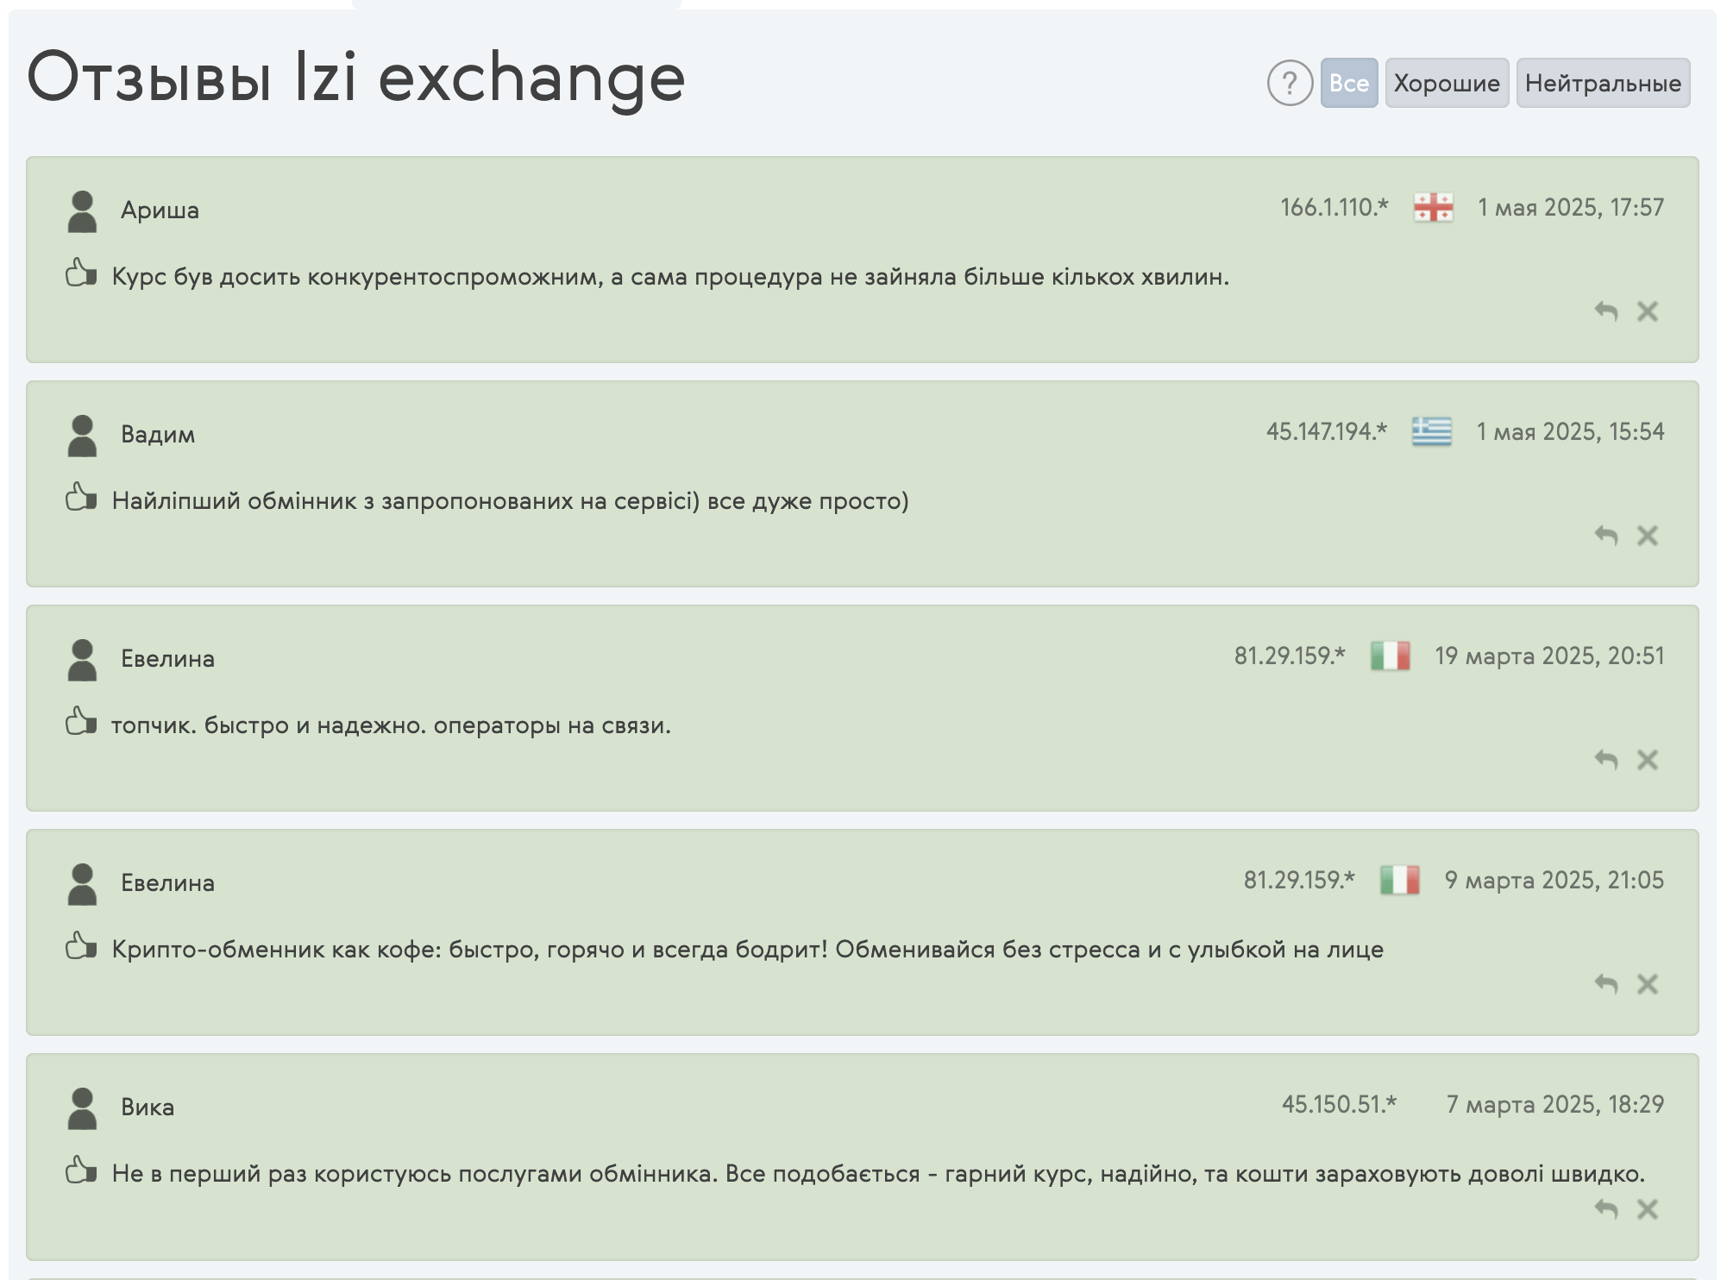This screenshot has height=1280, width=1727.
Task: Delete Евелина's 19 марта review
Action: point(1647,760)
